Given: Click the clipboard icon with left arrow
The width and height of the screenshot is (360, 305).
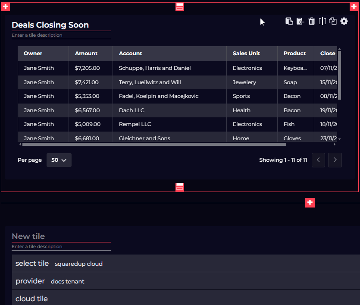Looking at the screenshot, I should click(301, 22).
